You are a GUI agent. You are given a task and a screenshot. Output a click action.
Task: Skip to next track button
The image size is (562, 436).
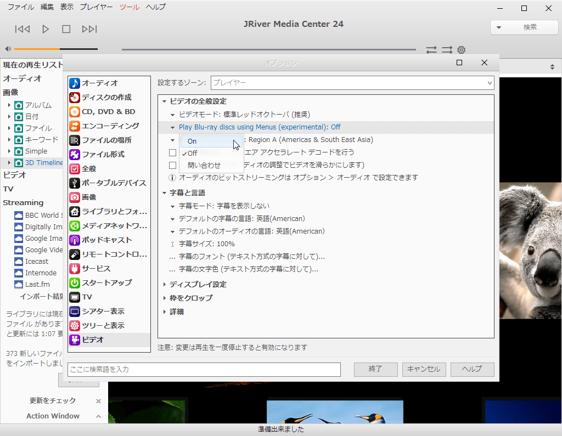click(89, 29)
